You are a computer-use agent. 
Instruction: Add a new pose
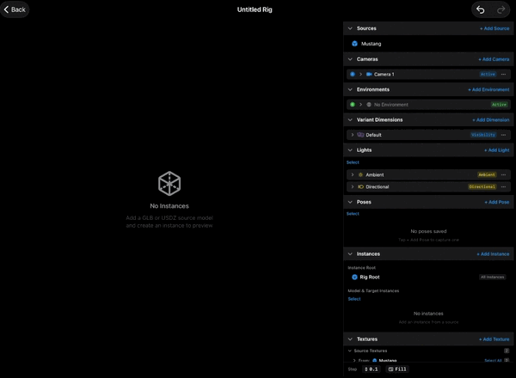[x=496, y=202]
